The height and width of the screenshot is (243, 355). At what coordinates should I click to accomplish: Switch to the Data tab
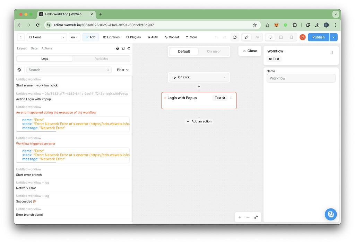click(x=34, y=48)
